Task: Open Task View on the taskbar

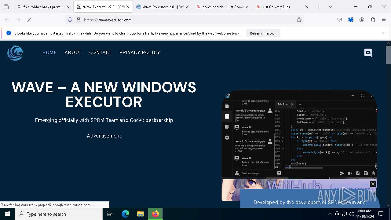Action: 110,214
